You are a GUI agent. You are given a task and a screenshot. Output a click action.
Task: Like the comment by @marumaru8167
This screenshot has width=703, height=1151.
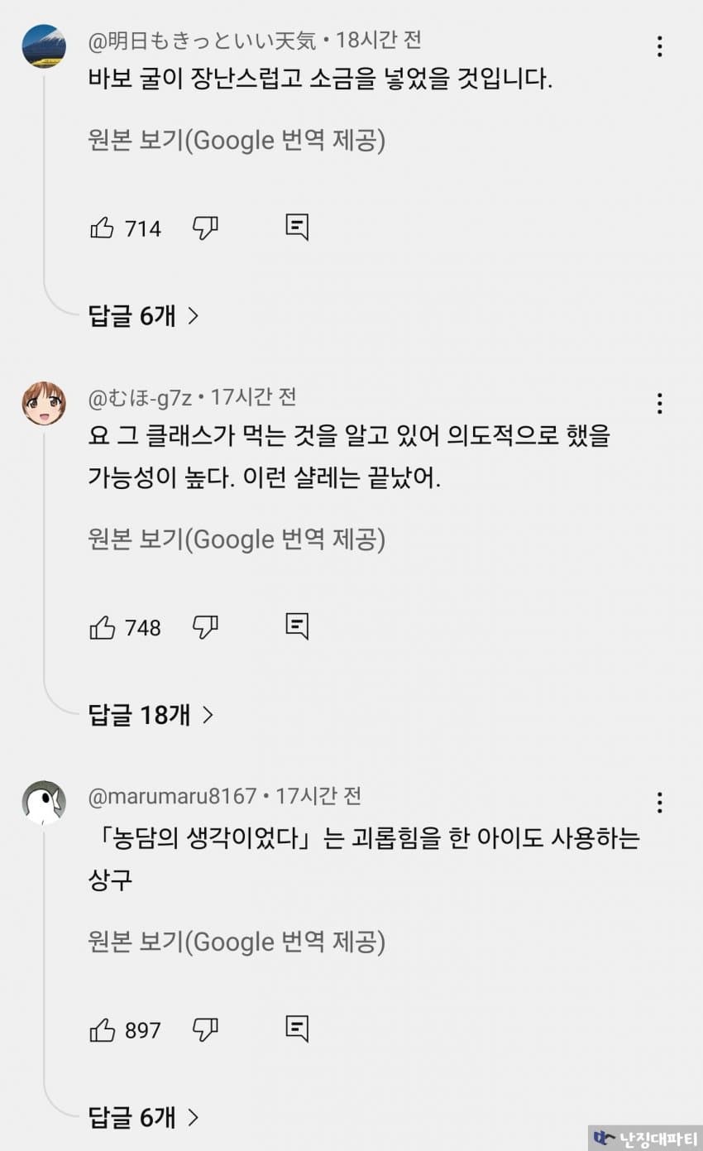click(x=102, y=1030)
